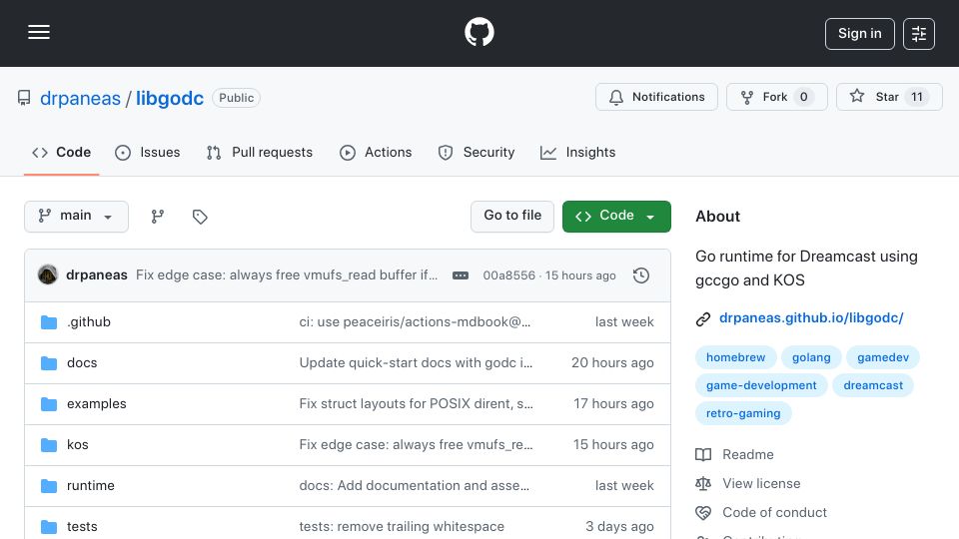Click folder icon of examples row

[49, 404]
